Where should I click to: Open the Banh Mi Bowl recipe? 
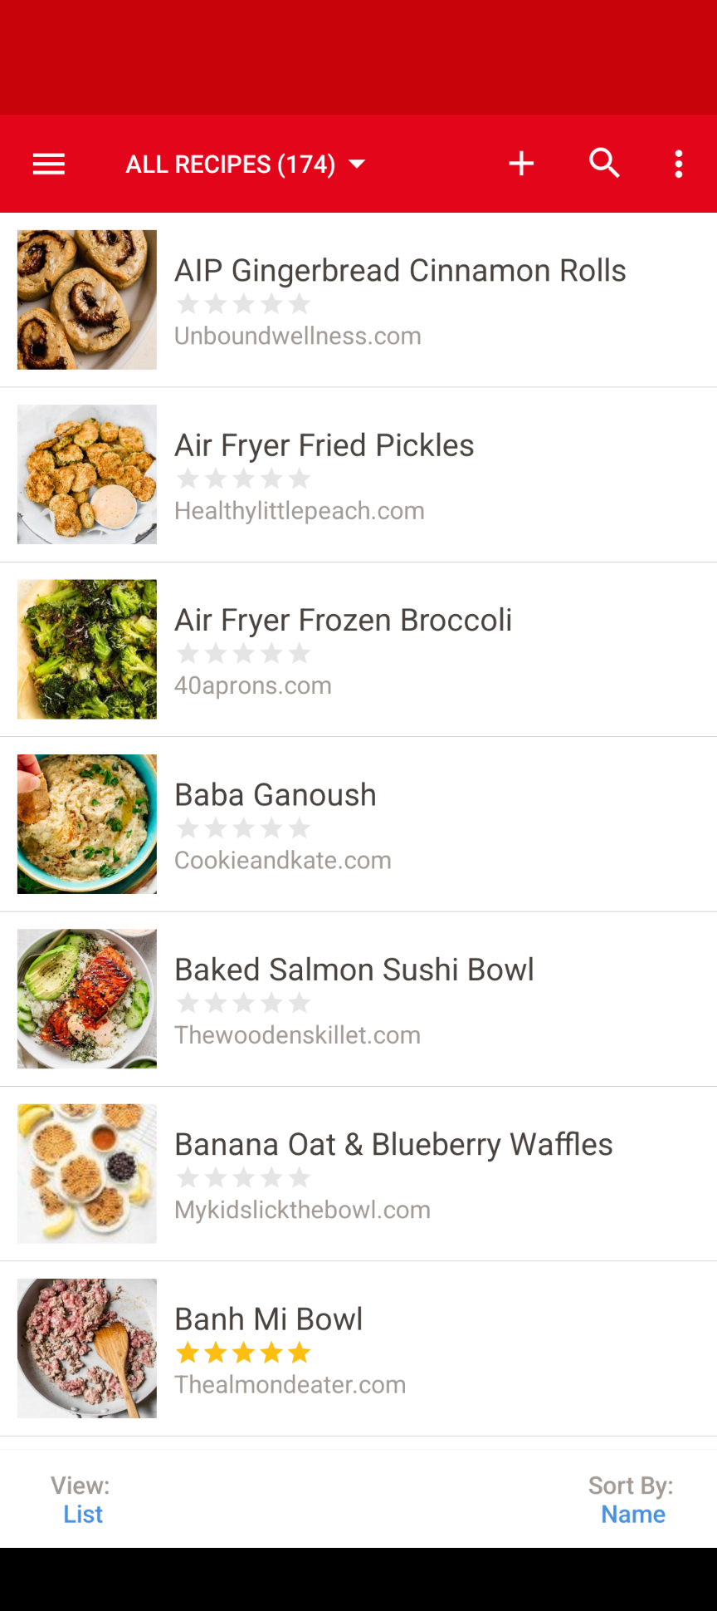268,1319
